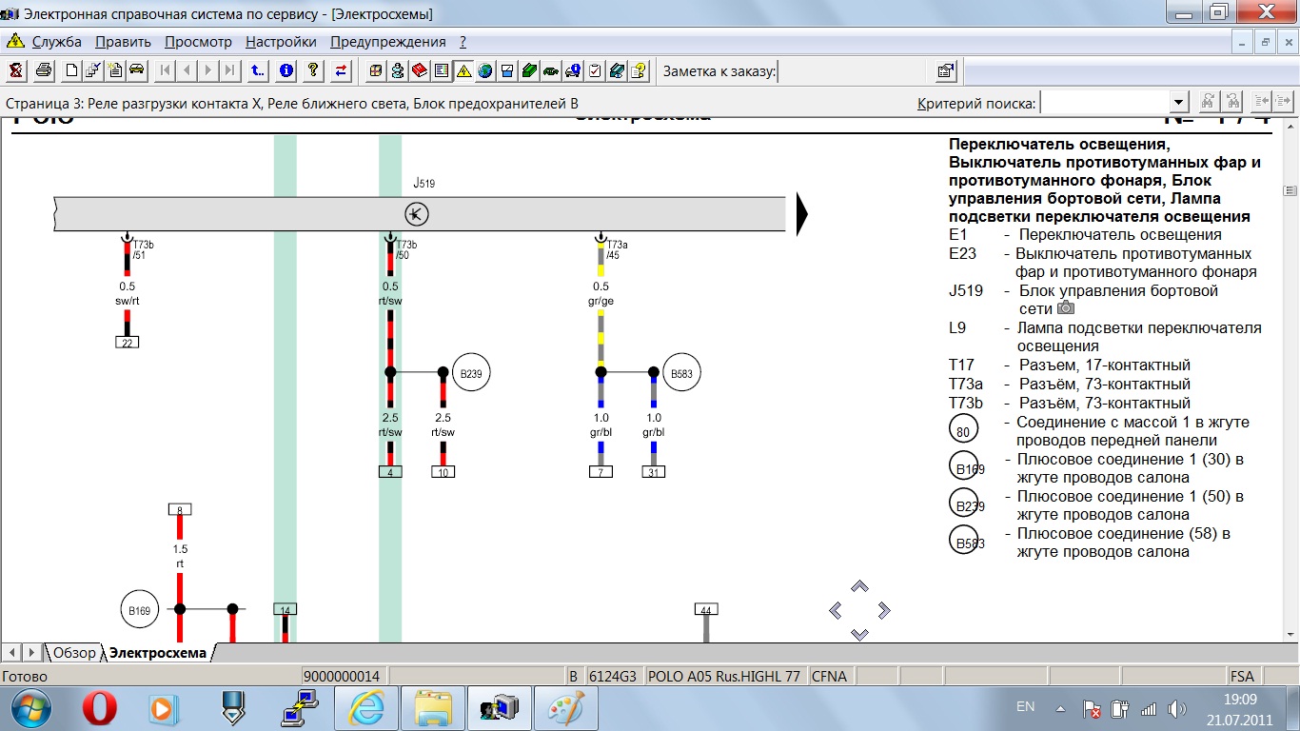This screenshot has width=1300, height=731.
Task: Click the binoculars search icon beside search field
Action: (1208, 102)
